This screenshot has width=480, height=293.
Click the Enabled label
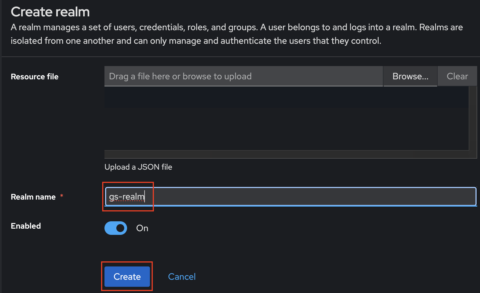click(26, 226)
